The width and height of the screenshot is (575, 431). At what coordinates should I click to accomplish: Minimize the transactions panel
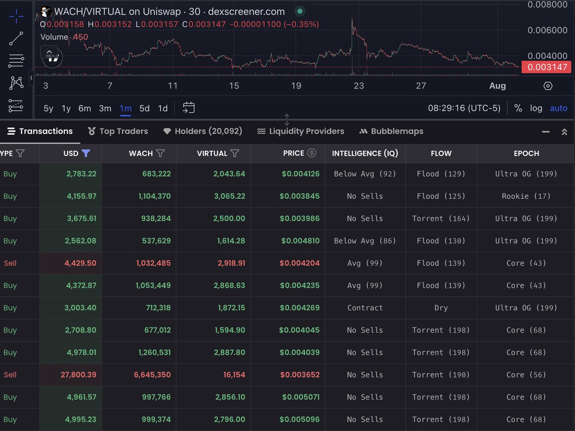click(546, 132)
